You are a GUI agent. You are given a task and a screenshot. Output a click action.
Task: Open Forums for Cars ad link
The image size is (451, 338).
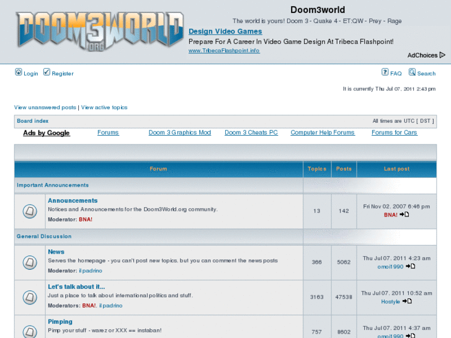pyautogui.click(x=395, y=133)
